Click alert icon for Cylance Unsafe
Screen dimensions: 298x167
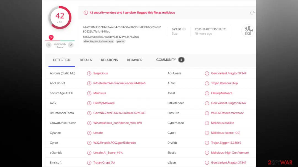pyautogui.click(x=89, y=133)
